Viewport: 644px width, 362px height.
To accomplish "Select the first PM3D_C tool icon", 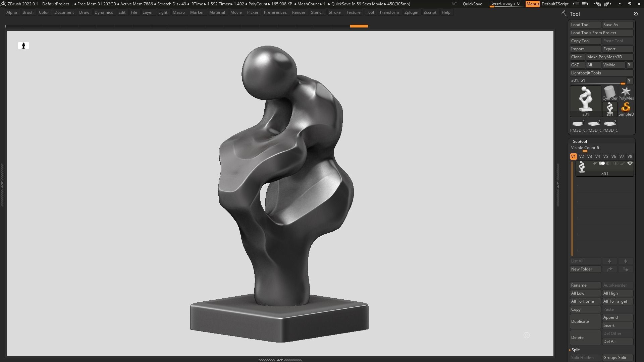I will (x=577, y=126).
